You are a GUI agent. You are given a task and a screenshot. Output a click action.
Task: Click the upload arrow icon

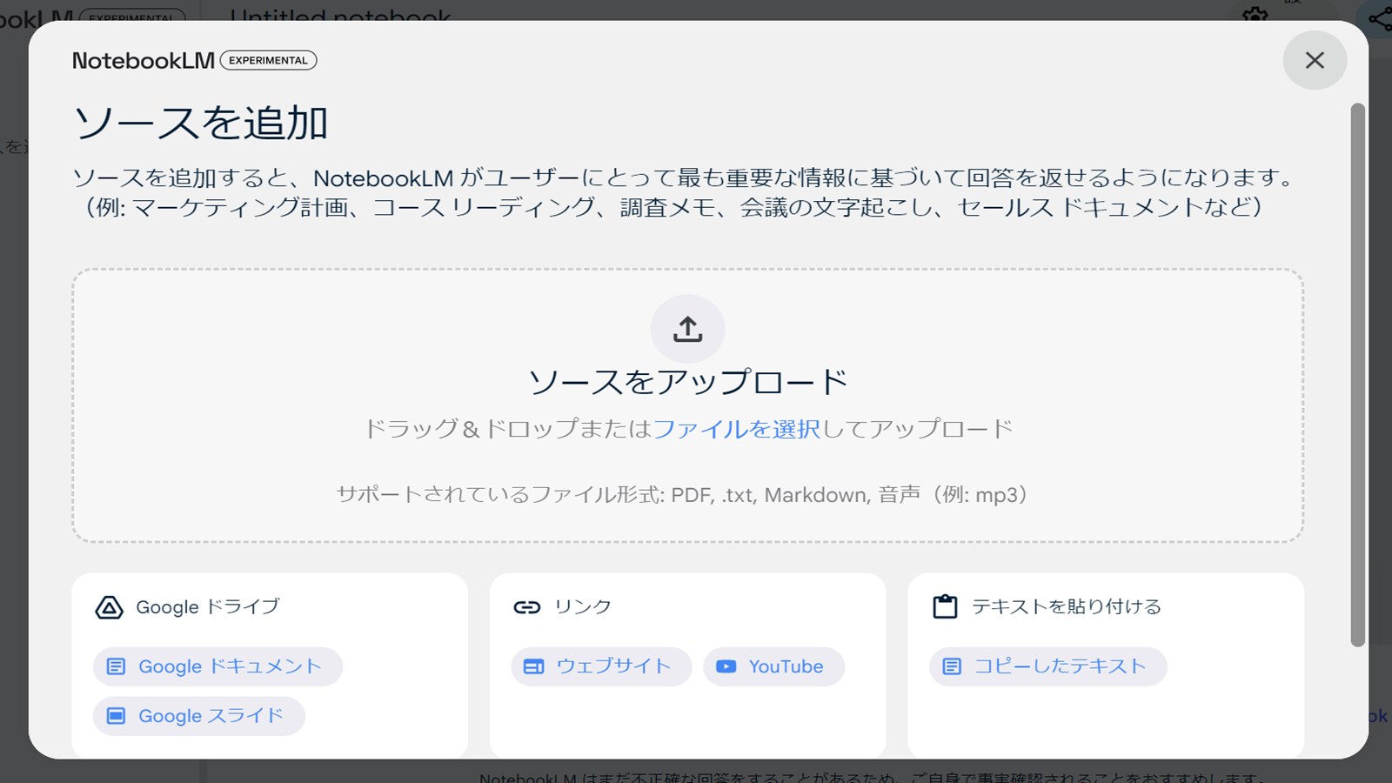[x=687, y=328]
